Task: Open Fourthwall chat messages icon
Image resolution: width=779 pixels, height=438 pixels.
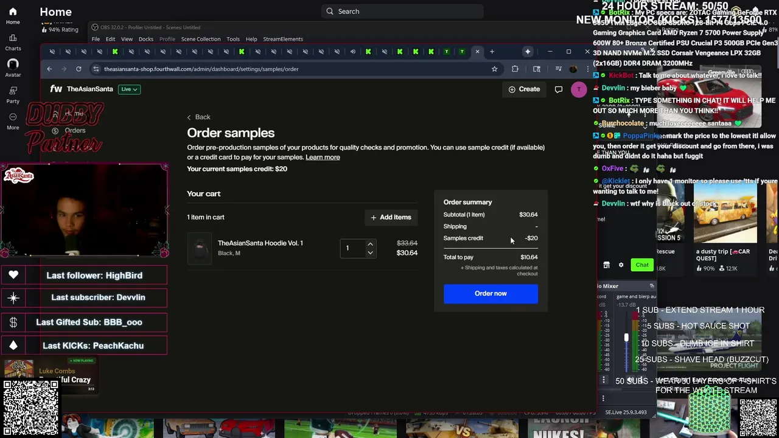Action: pyautogui.click(x=558, y=89)
